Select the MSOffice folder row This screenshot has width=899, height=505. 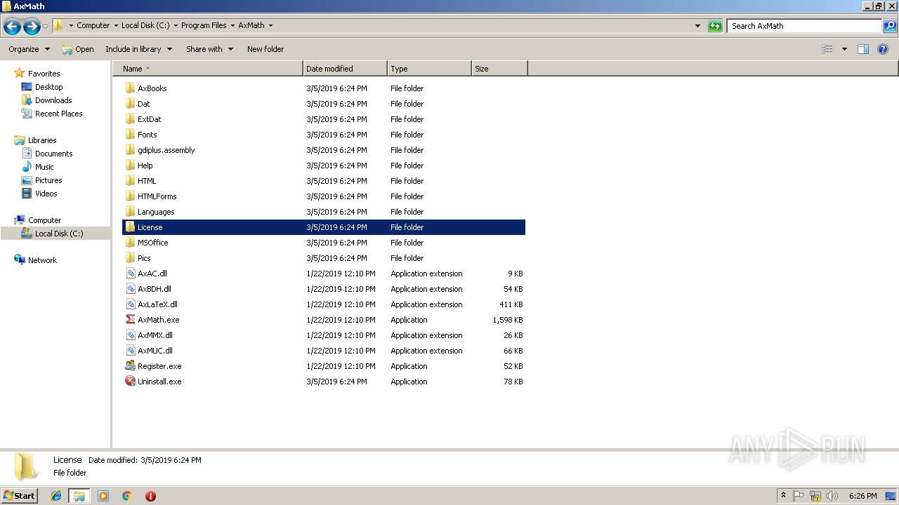[x=324, y=243]
